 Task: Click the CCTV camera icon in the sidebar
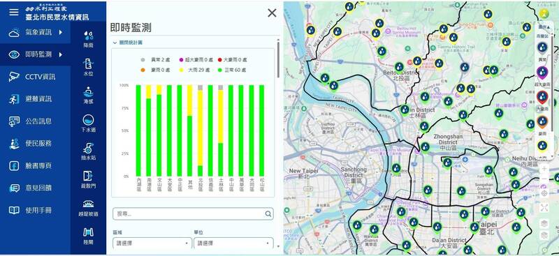point(14,77)
